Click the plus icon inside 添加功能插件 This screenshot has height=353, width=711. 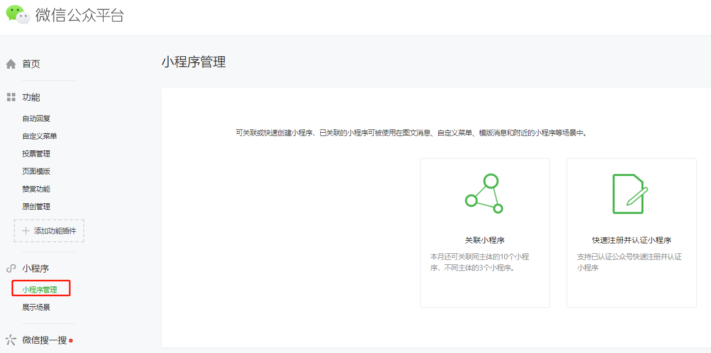click(x=27, y=230)
